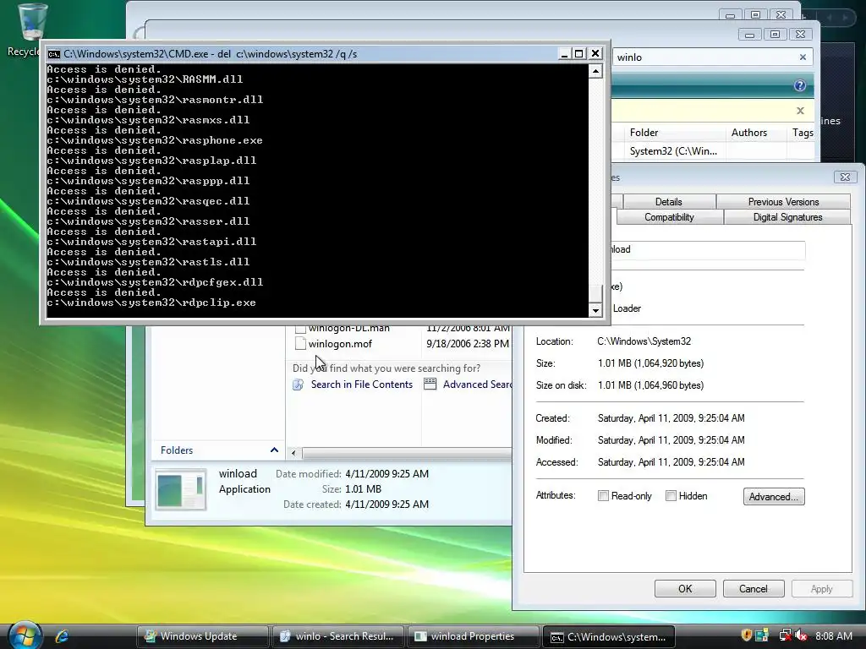Close the winload Properties dialog
Image resolution: width=866 pixels, height=649 pixels.
[x=845, y=177]
